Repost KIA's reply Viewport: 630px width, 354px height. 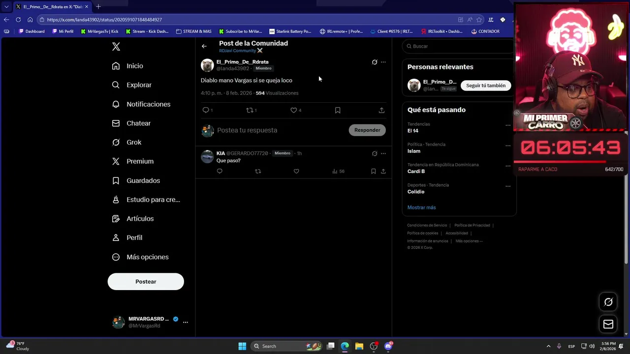point(258,171)
